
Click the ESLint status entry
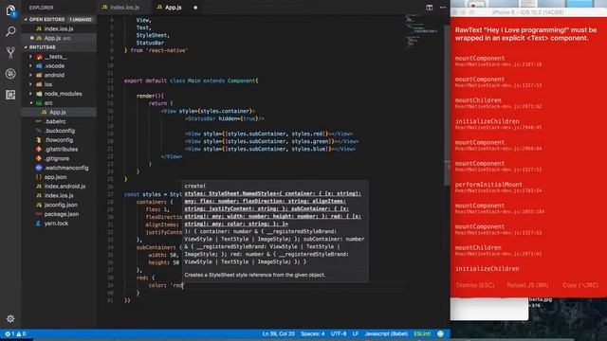(422, 333)
